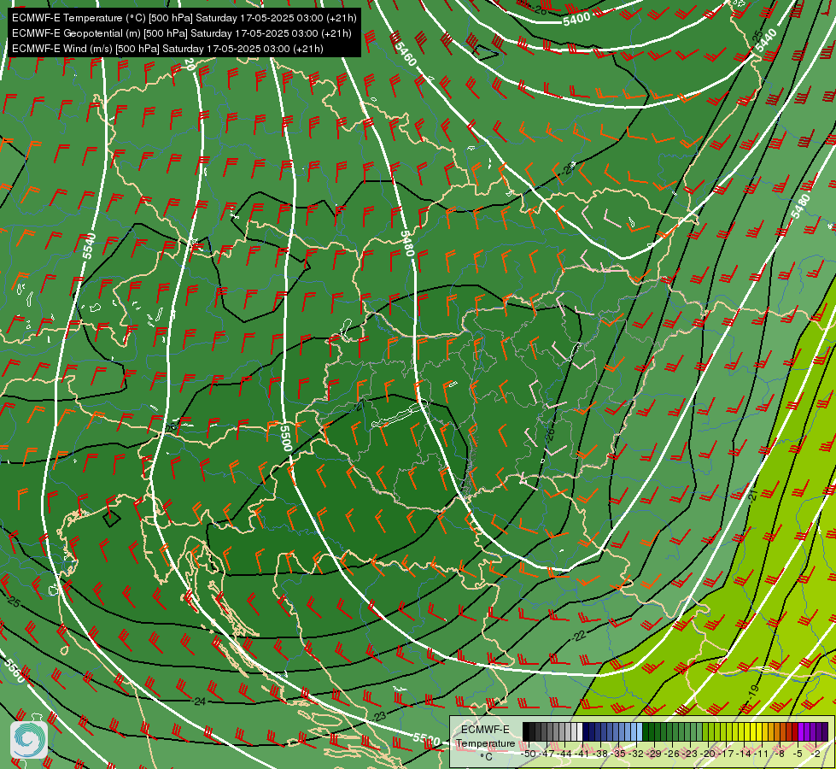This screenshot has width=836, height=769.
Task: Click the -20 value on the legend scale
Action: click(708, 754)
